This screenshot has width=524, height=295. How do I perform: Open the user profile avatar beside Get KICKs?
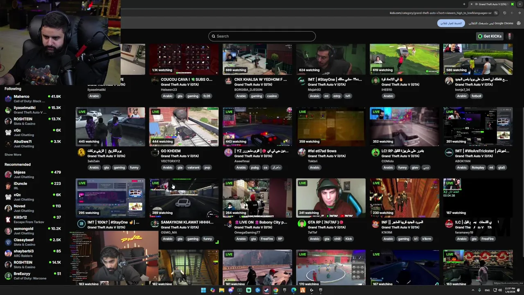pyautogui.click(x=510, y=36)
